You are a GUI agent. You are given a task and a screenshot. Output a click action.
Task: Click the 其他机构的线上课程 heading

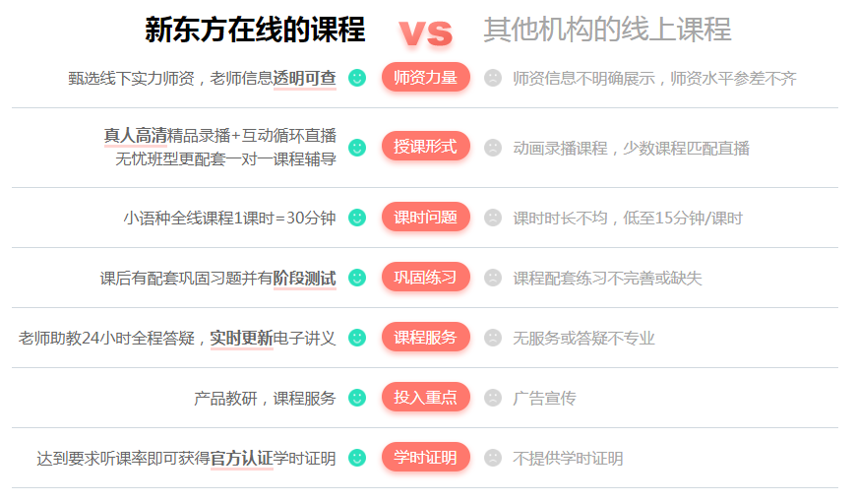[607, 30]
